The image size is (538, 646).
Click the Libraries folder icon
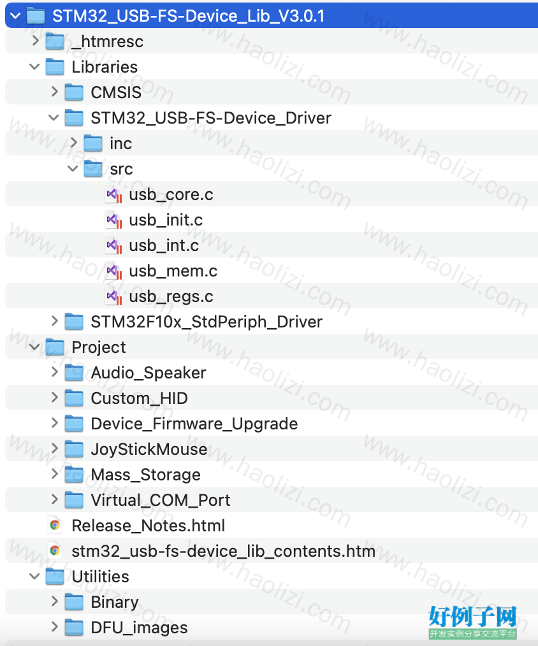[x=55, y=67]
